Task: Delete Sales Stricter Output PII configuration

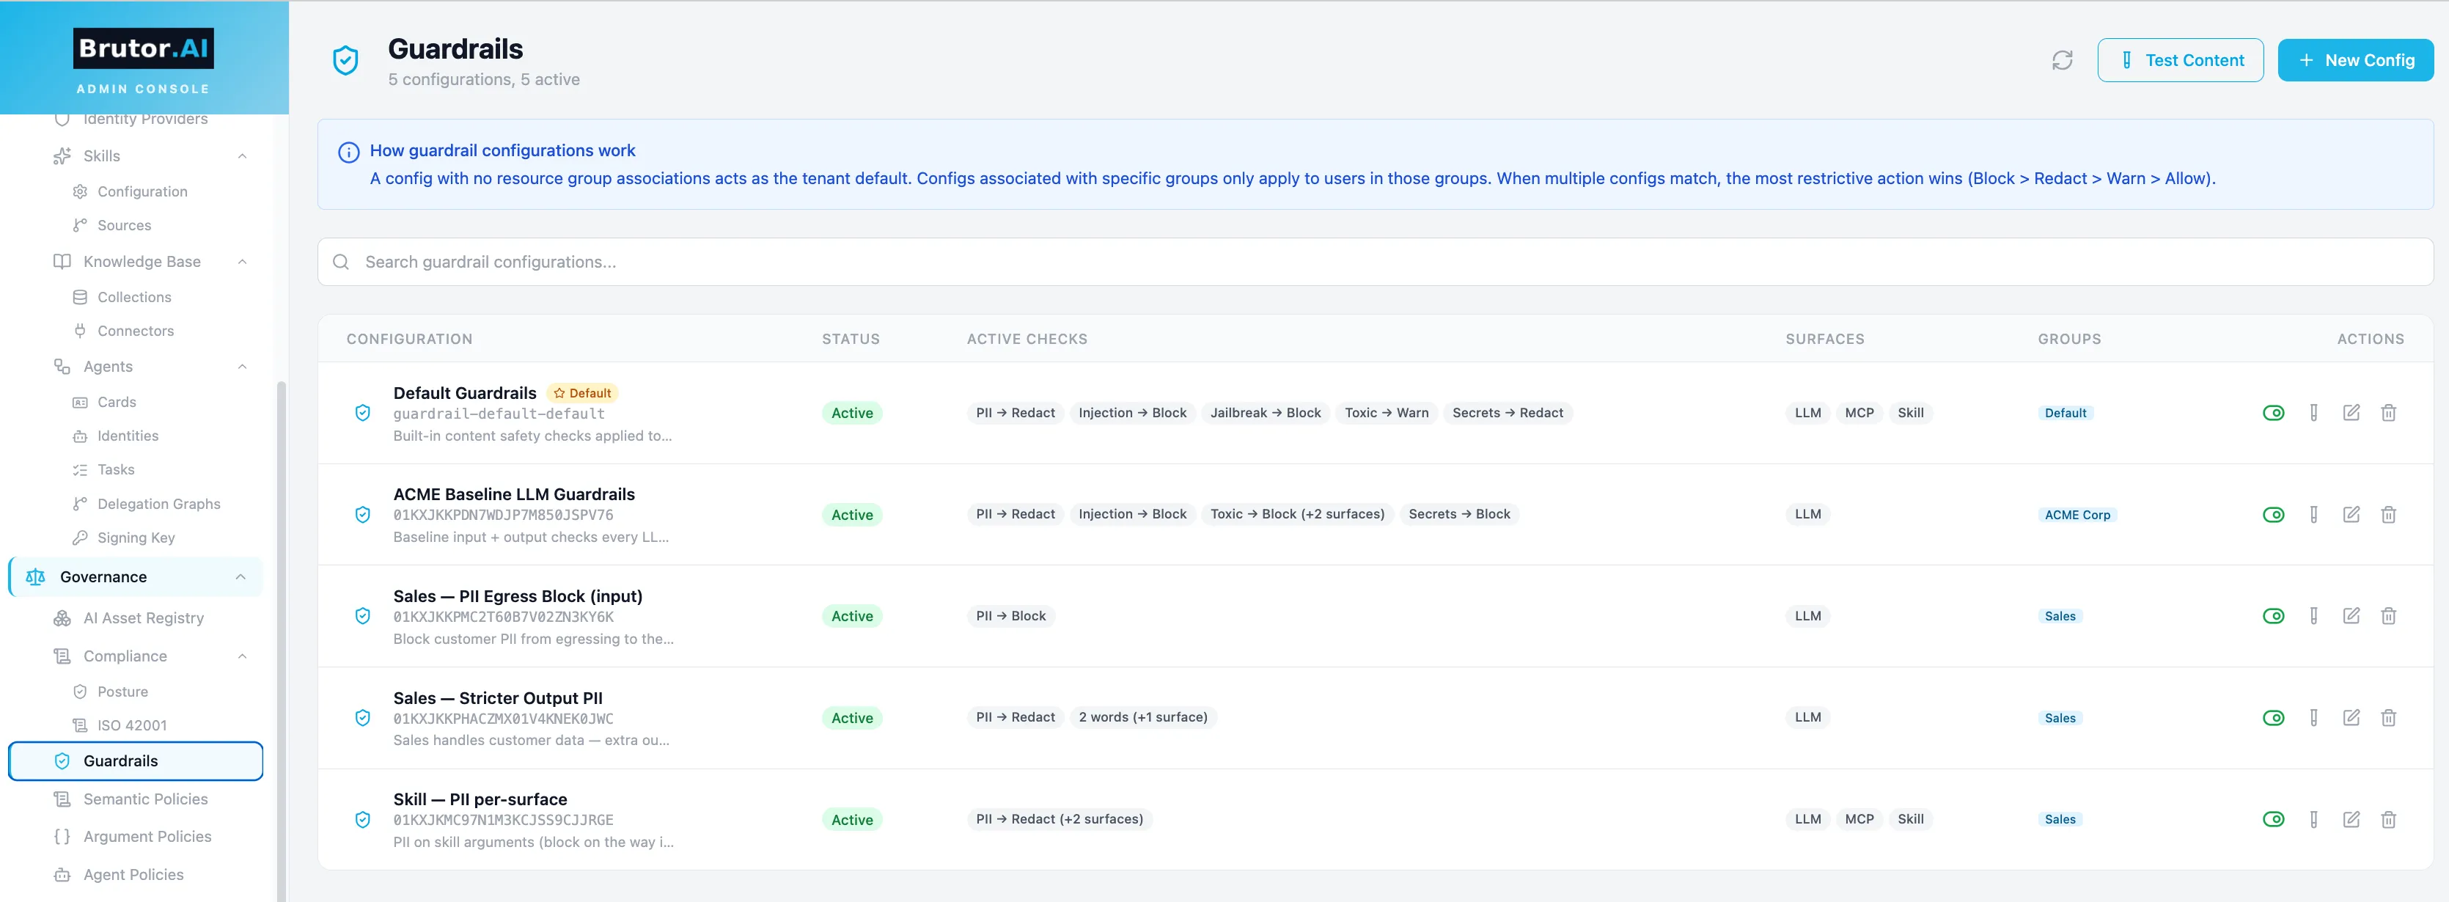Action: click(x=2388, y=718)
